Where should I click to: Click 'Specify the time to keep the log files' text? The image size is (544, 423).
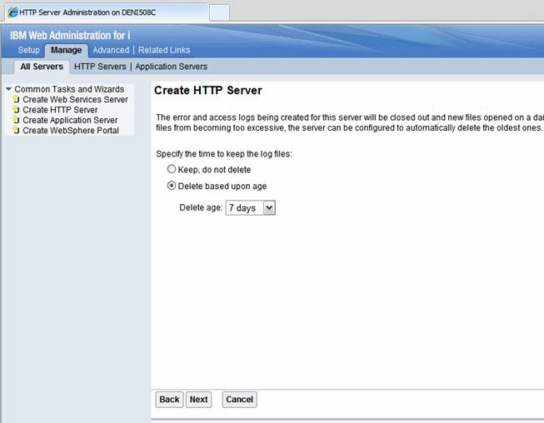point(224,154)
